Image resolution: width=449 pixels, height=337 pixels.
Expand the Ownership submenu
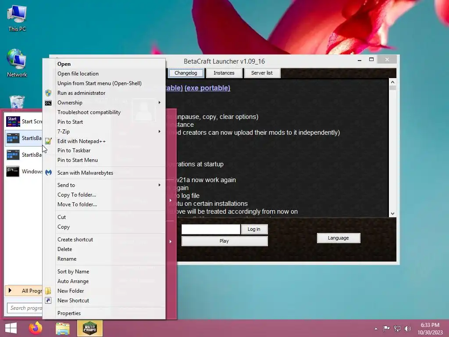[104, 103]
